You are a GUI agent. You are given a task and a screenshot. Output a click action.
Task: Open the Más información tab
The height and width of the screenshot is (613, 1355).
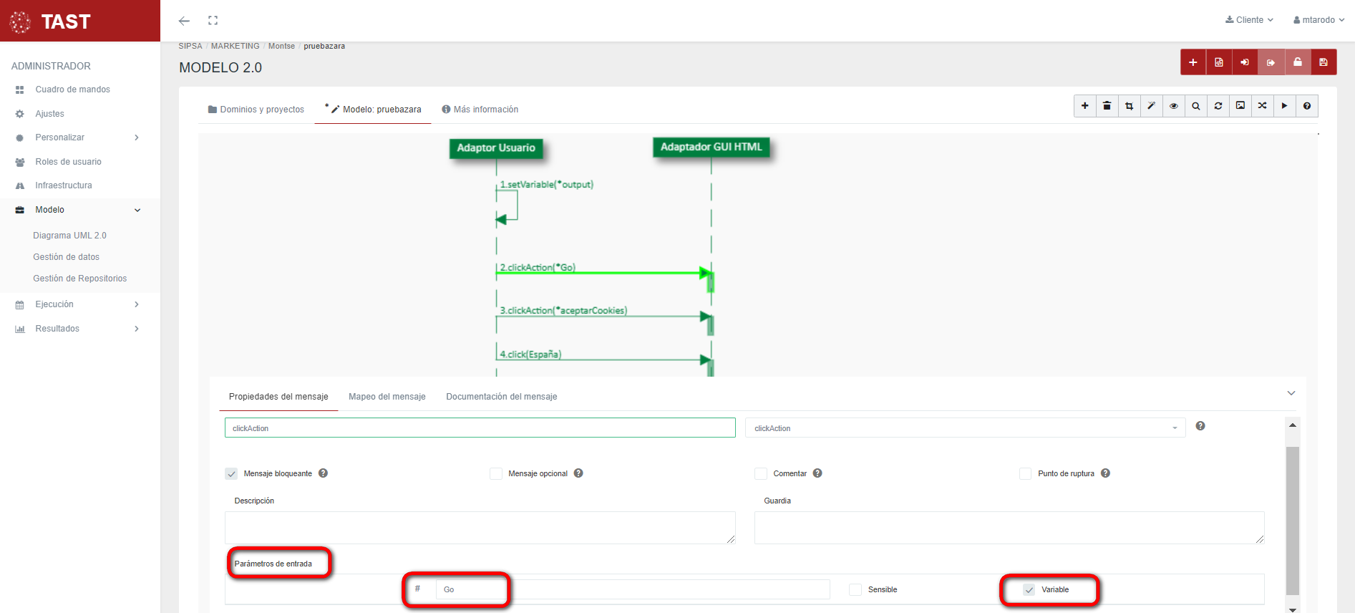click(x=480, y=110)
